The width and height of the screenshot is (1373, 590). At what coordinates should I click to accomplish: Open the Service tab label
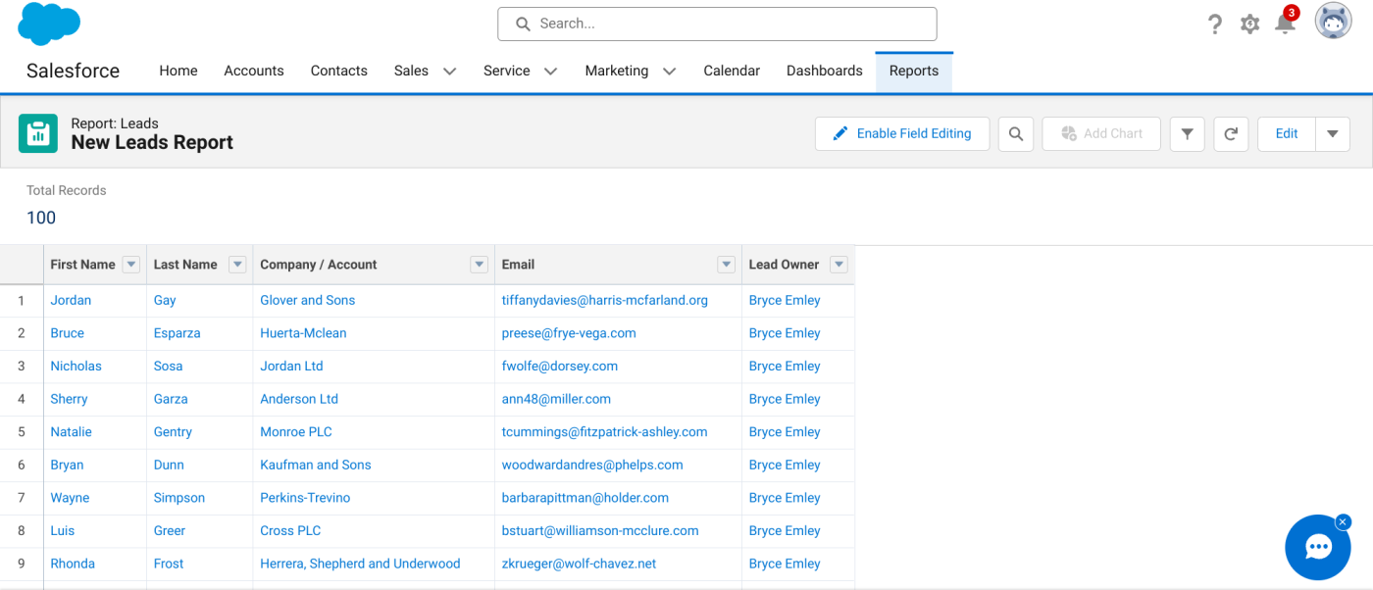tap(506, 71)
